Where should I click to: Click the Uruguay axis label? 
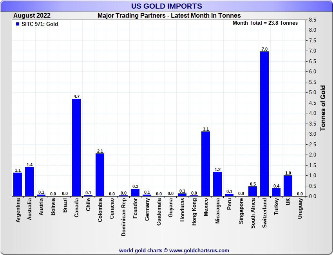tap(300, 208)
